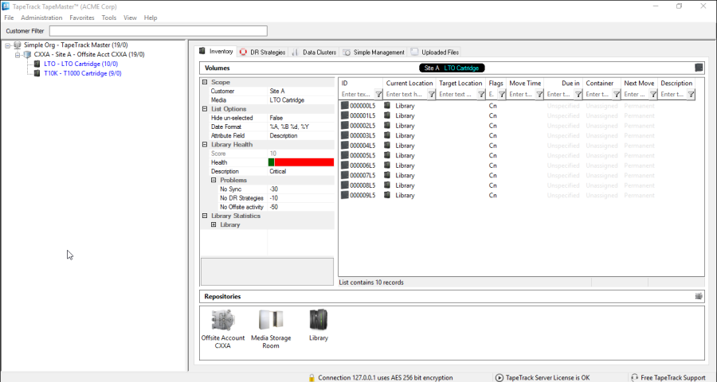This screenshot has height=382, width=717.
Task: Sort by the Current Location column header
Action: pos(409,83)
